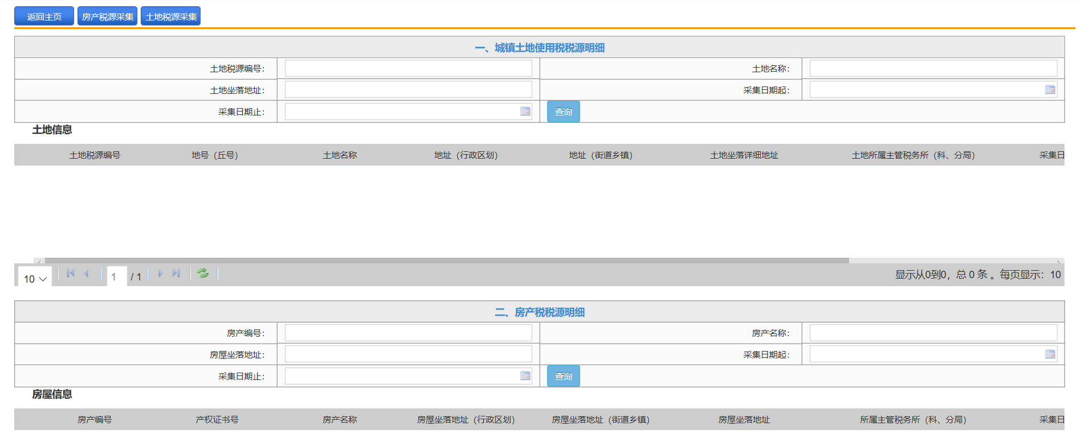This screenshot has height=438, width=1081.
Task: Refresh the land table with green icon
Action: point(203,274)
